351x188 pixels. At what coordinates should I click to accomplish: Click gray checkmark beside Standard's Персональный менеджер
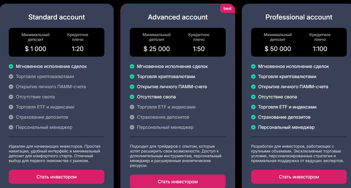(11, 127)
